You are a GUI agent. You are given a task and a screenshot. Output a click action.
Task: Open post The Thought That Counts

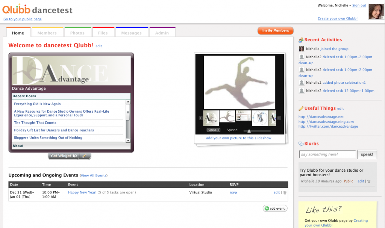pos(35,123)
